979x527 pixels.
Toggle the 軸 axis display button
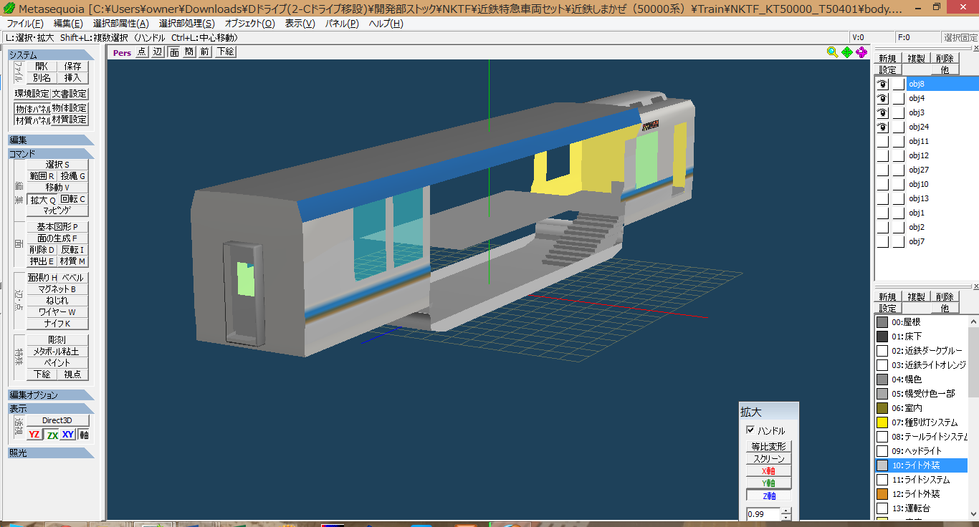84,435
